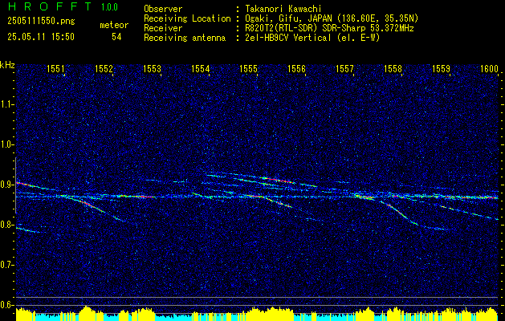Select the 2el-HB9CV Vertical antenna text
Image resolution: width=505 pixels, height=321 pixels.
(312, 38)
